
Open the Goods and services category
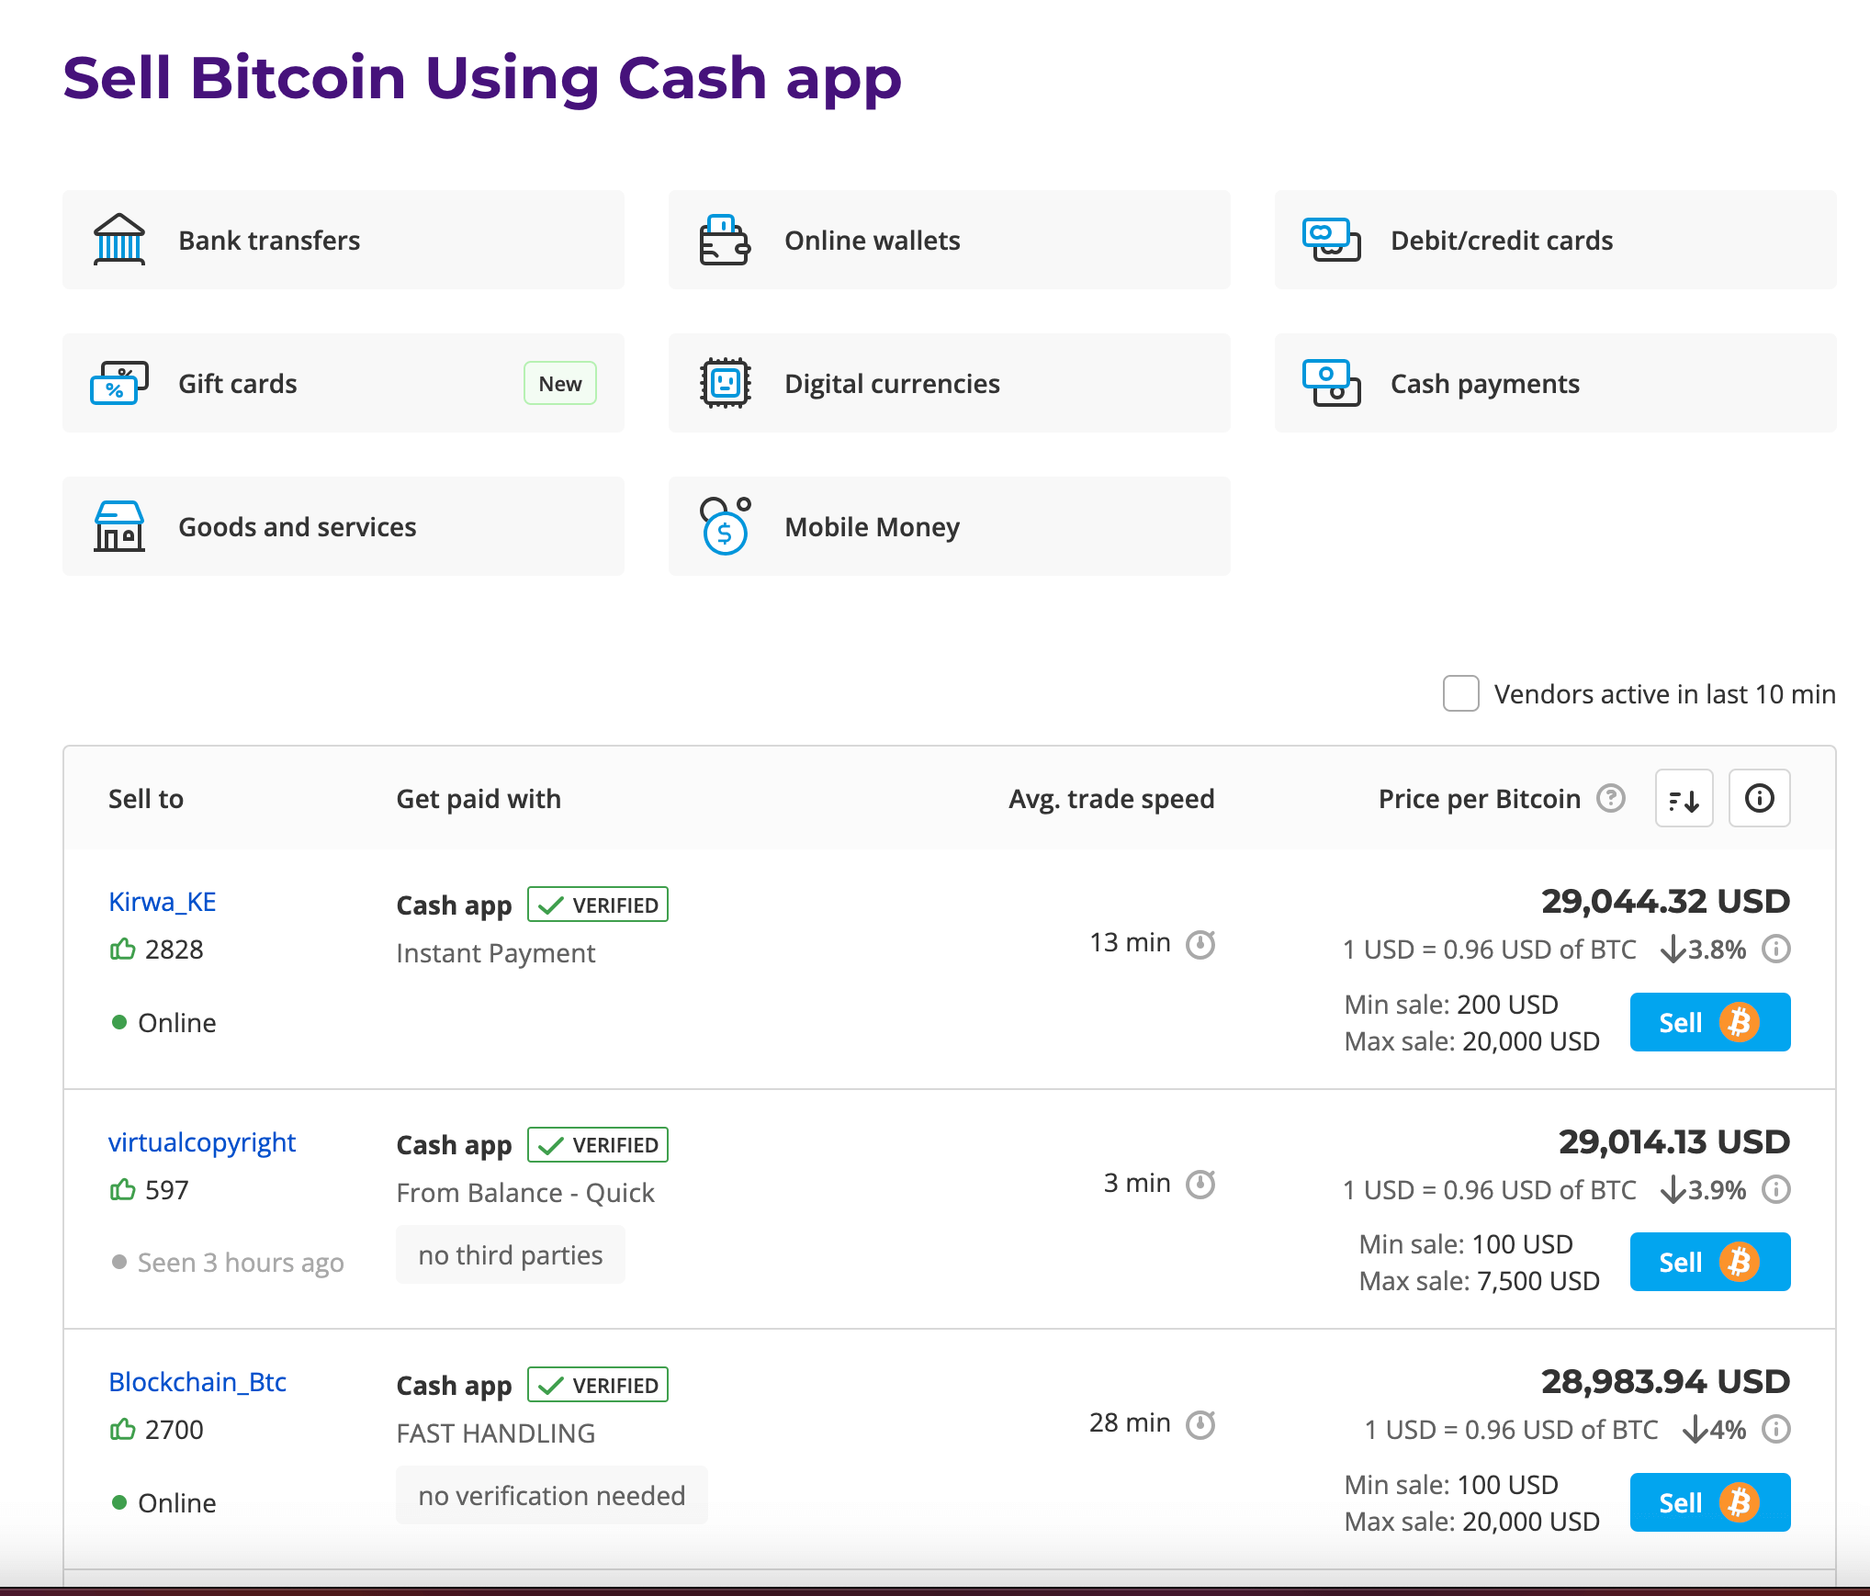pyautogui.click(x=344, y=526)
